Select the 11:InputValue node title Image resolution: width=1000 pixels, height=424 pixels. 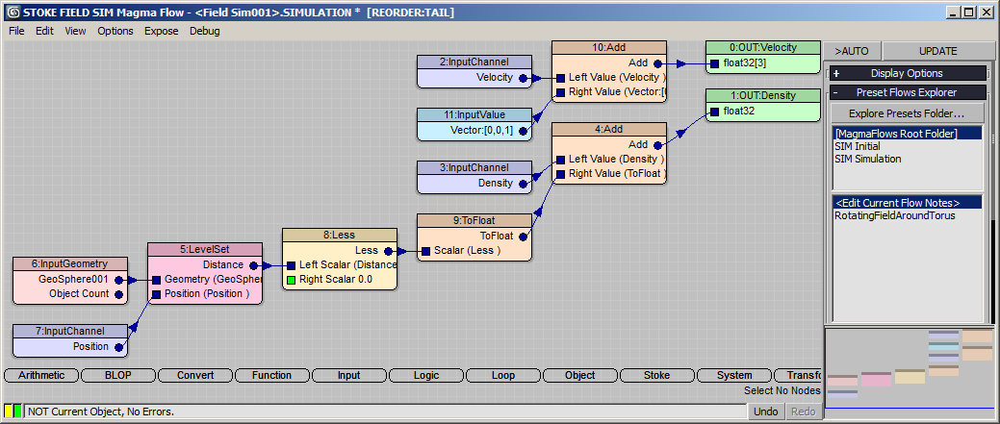point(474,115)
